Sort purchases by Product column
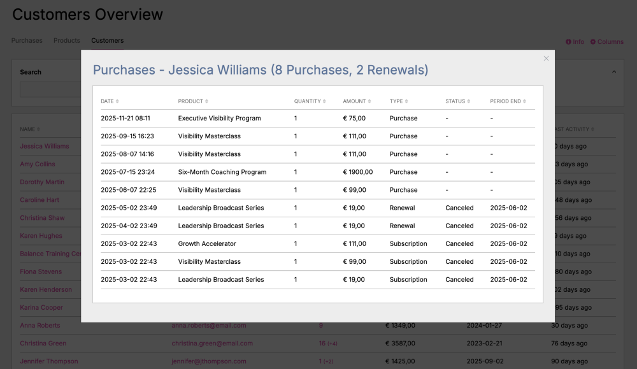Image resolution: width=637 pixels, height=369 pixels. (193, 101)
